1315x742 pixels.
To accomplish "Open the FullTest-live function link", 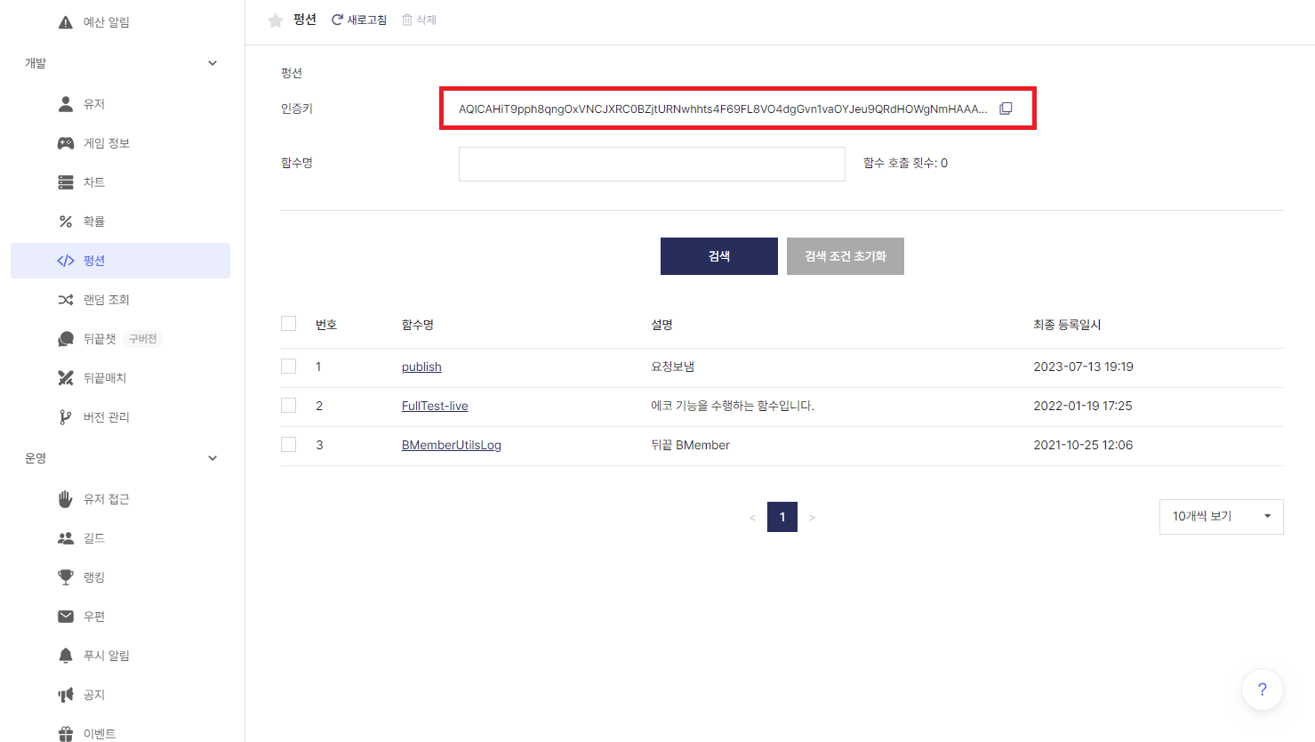I will [435, 406].
